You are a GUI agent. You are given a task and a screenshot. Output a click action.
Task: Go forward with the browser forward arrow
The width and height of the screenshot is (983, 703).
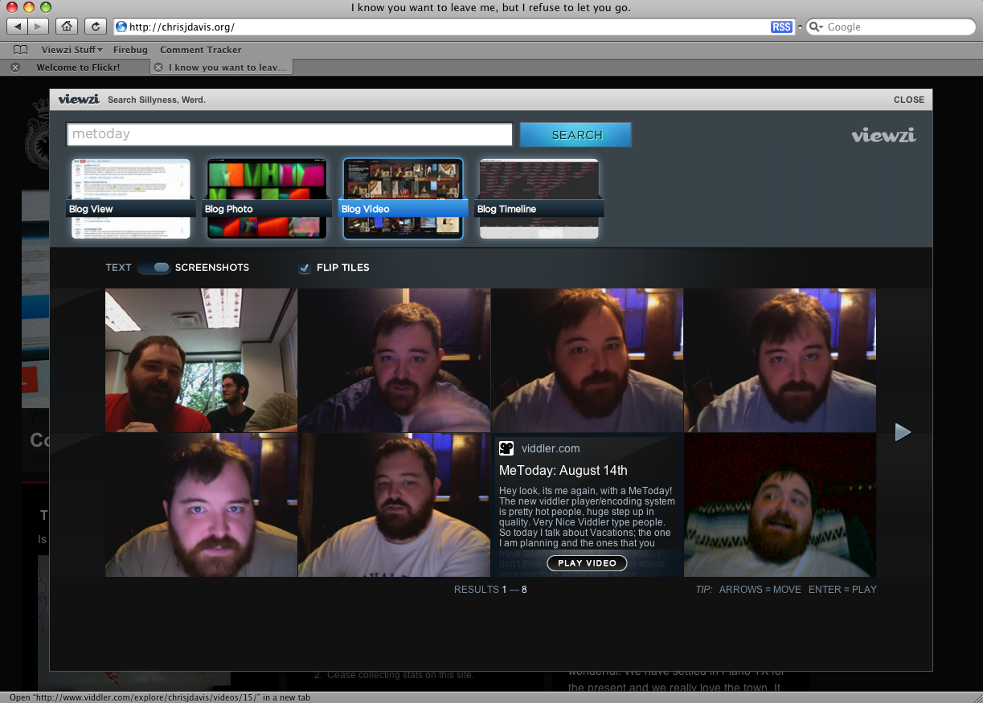coord(38,27)
